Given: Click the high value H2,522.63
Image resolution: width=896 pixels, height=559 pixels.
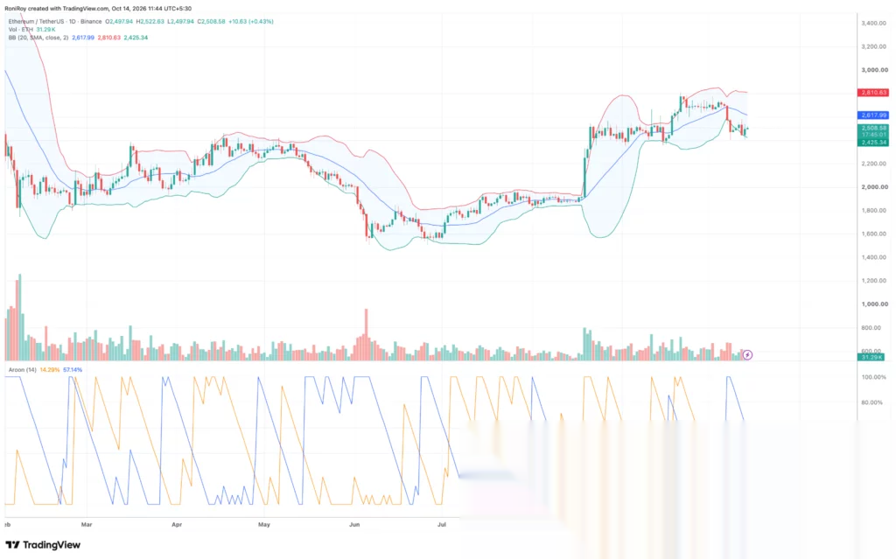Looking at the screenshot, I should 150,22.
